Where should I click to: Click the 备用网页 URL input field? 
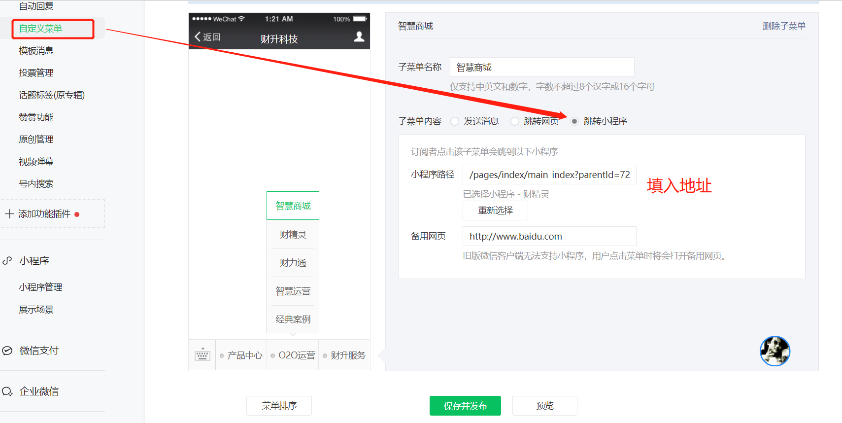pyautogui.click(x=549, y=236)
